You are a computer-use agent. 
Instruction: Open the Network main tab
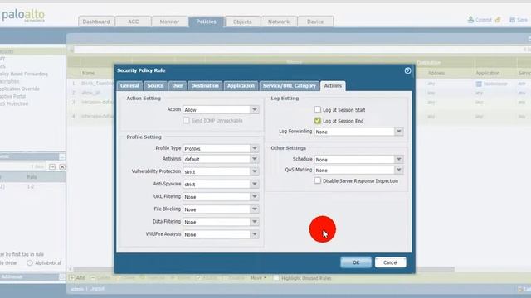[279, 22]
